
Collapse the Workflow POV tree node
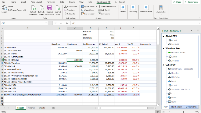pyautogui.click(x=163, y=49)
